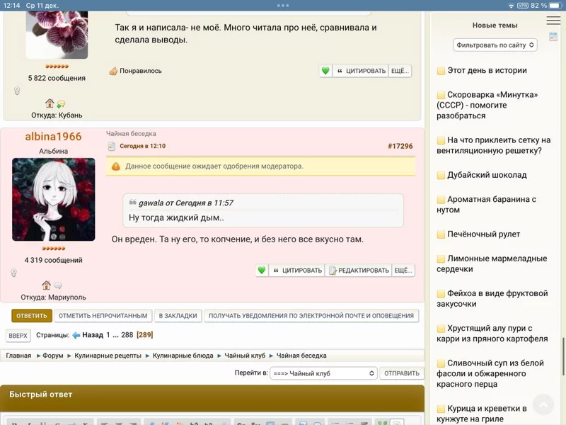Click the ОТВЕТИТЬ button
This screenshot has width=566, height=425.
coord(30,316)
